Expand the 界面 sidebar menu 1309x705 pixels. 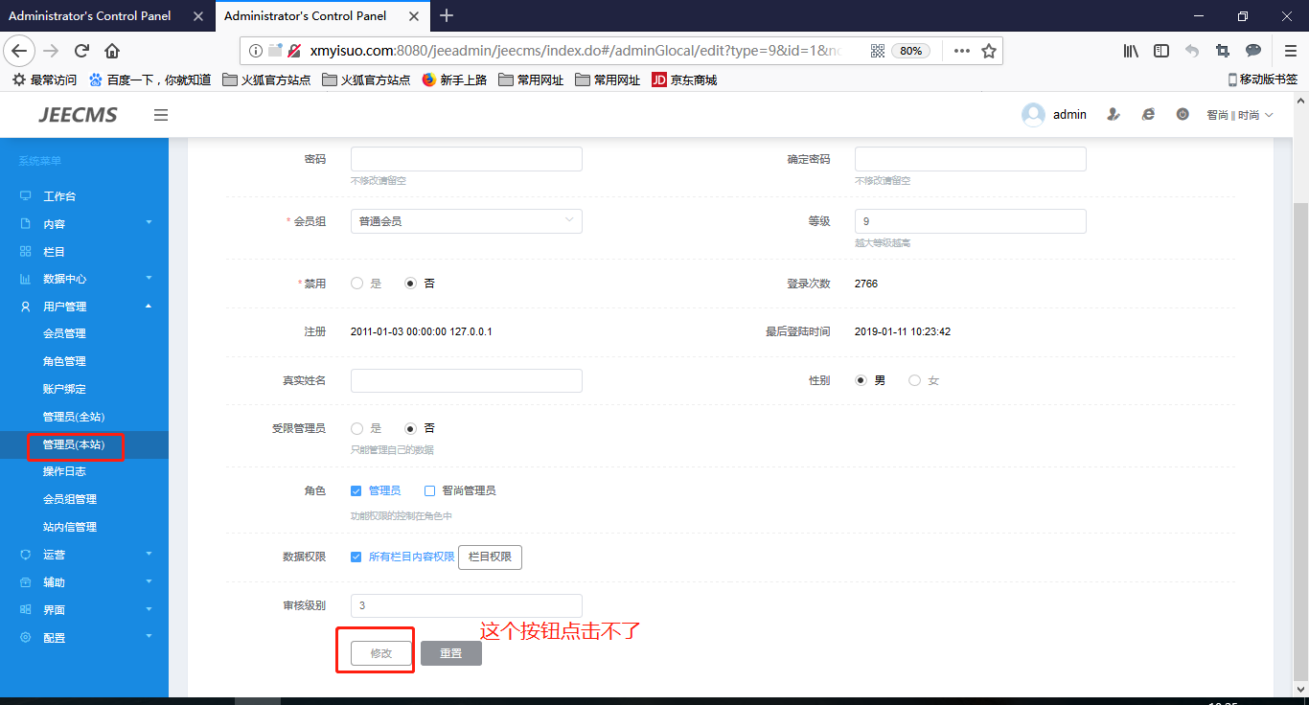coord(84,610)
